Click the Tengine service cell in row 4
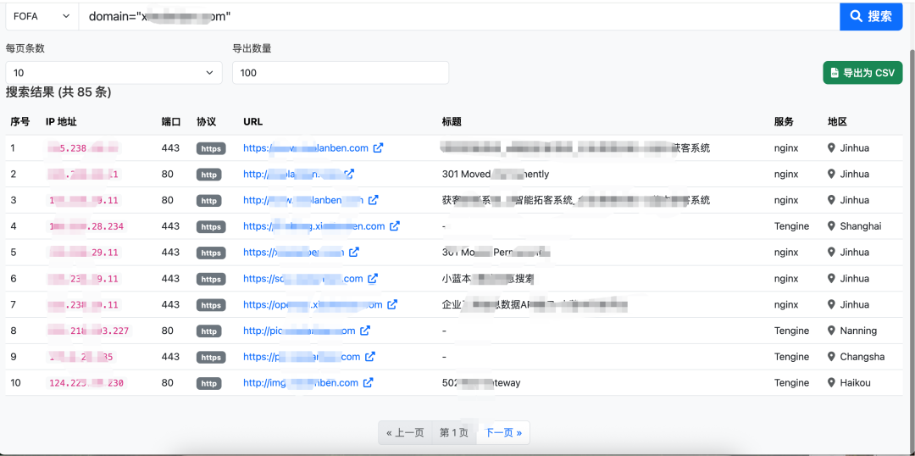 pos(792,226)
